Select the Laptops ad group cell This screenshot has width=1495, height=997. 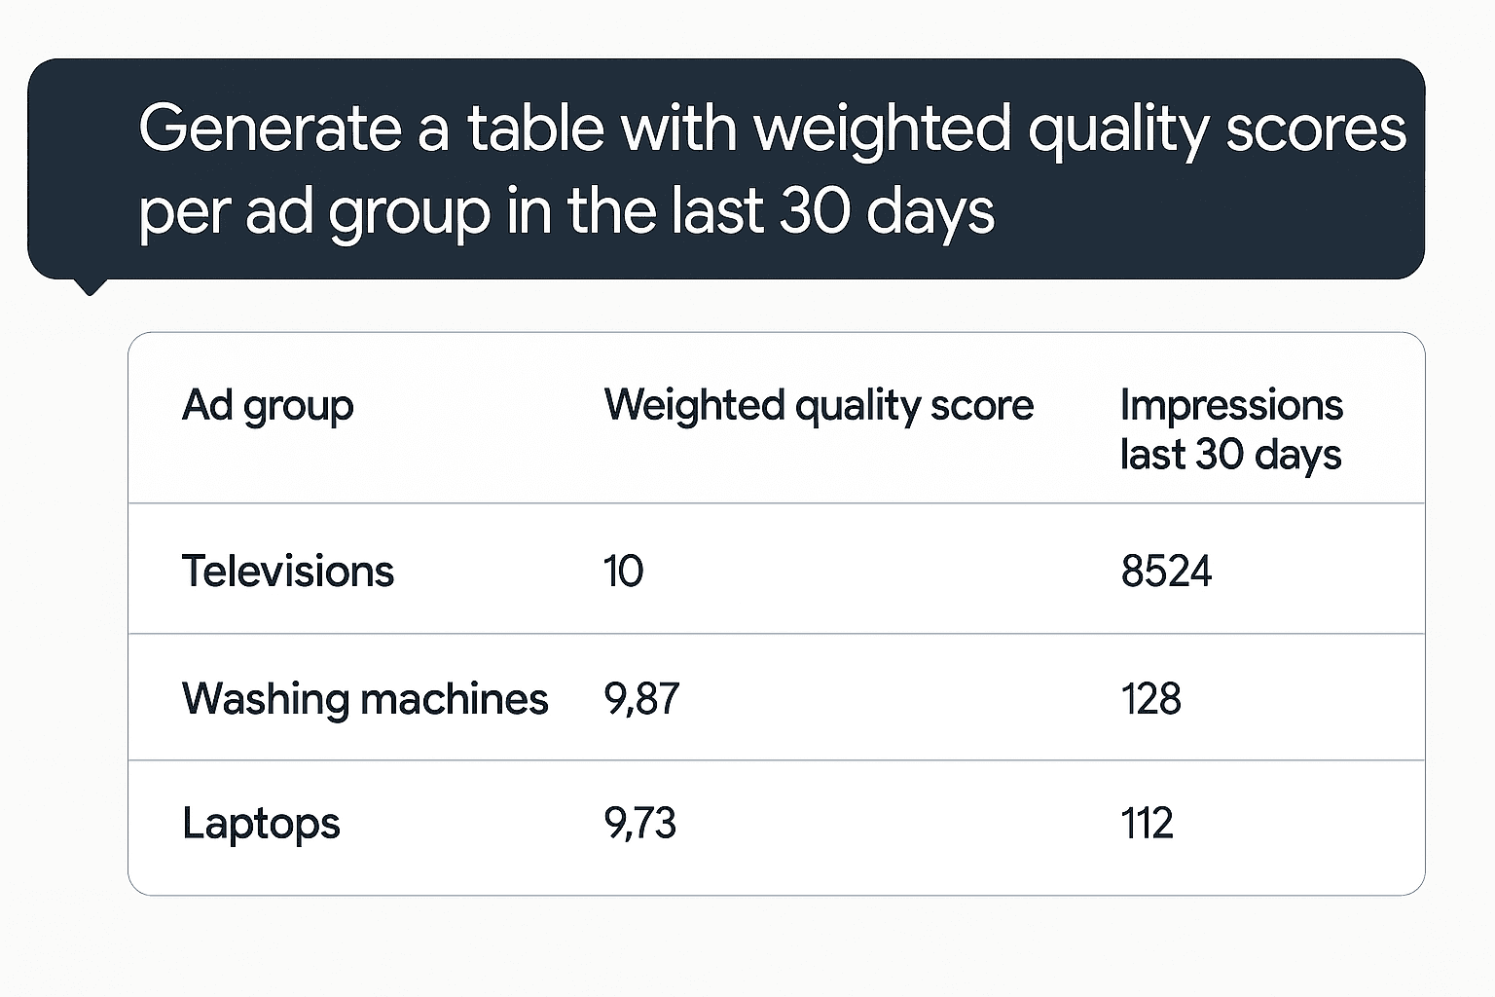(x=261, y=825)
